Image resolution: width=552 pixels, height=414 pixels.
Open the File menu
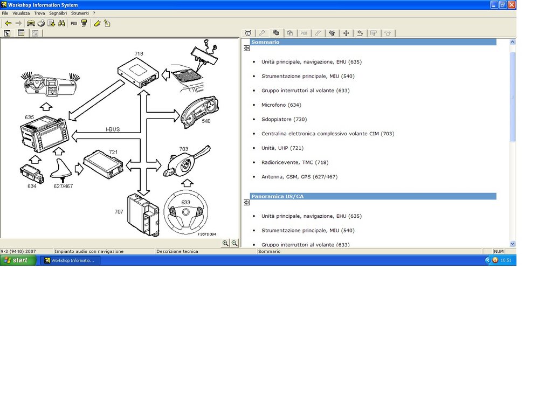click(x=5, y=13)
